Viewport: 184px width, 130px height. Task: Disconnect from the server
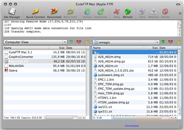click(x=54, y=13)
